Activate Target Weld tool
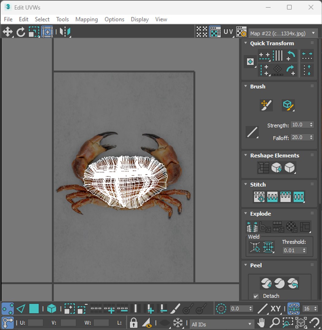The height and width of the screenshot is (330, 322). [255, 247]
